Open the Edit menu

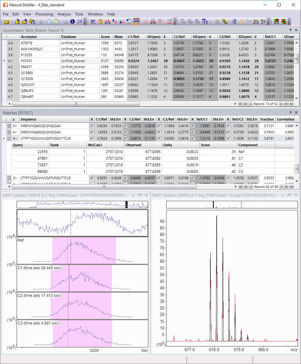(x=16, y=14)
